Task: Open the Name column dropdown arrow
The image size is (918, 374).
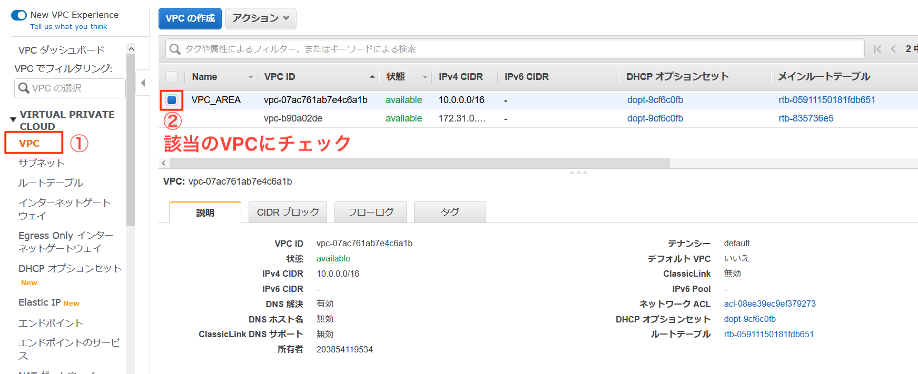Action: click(x=251, y=77)
